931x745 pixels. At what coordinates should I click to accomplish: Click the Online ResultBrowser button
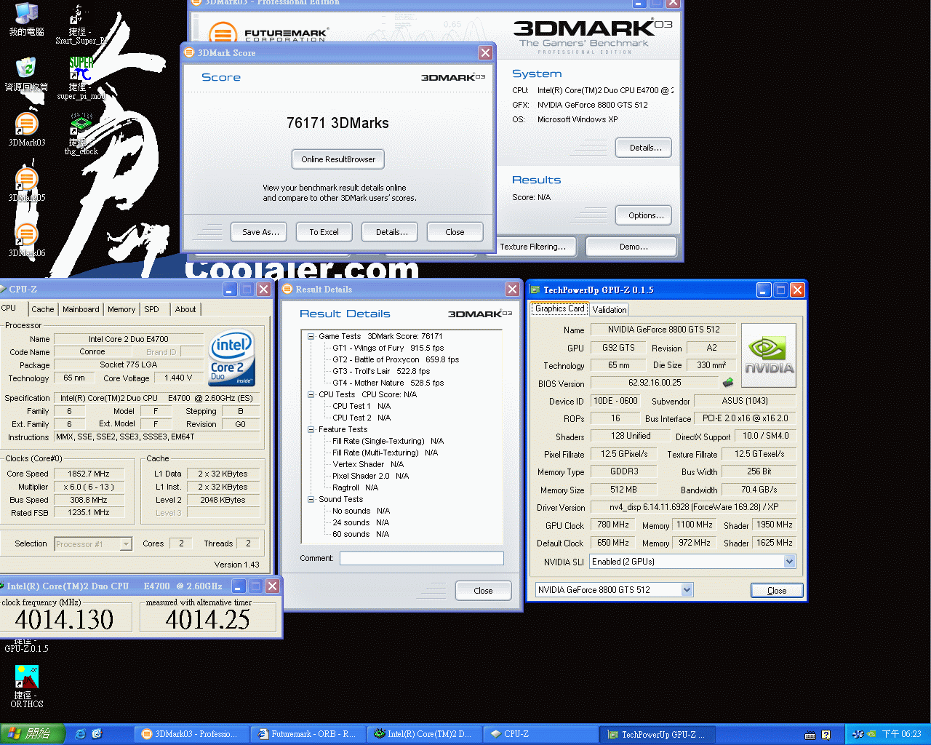(x=338, y=159)
